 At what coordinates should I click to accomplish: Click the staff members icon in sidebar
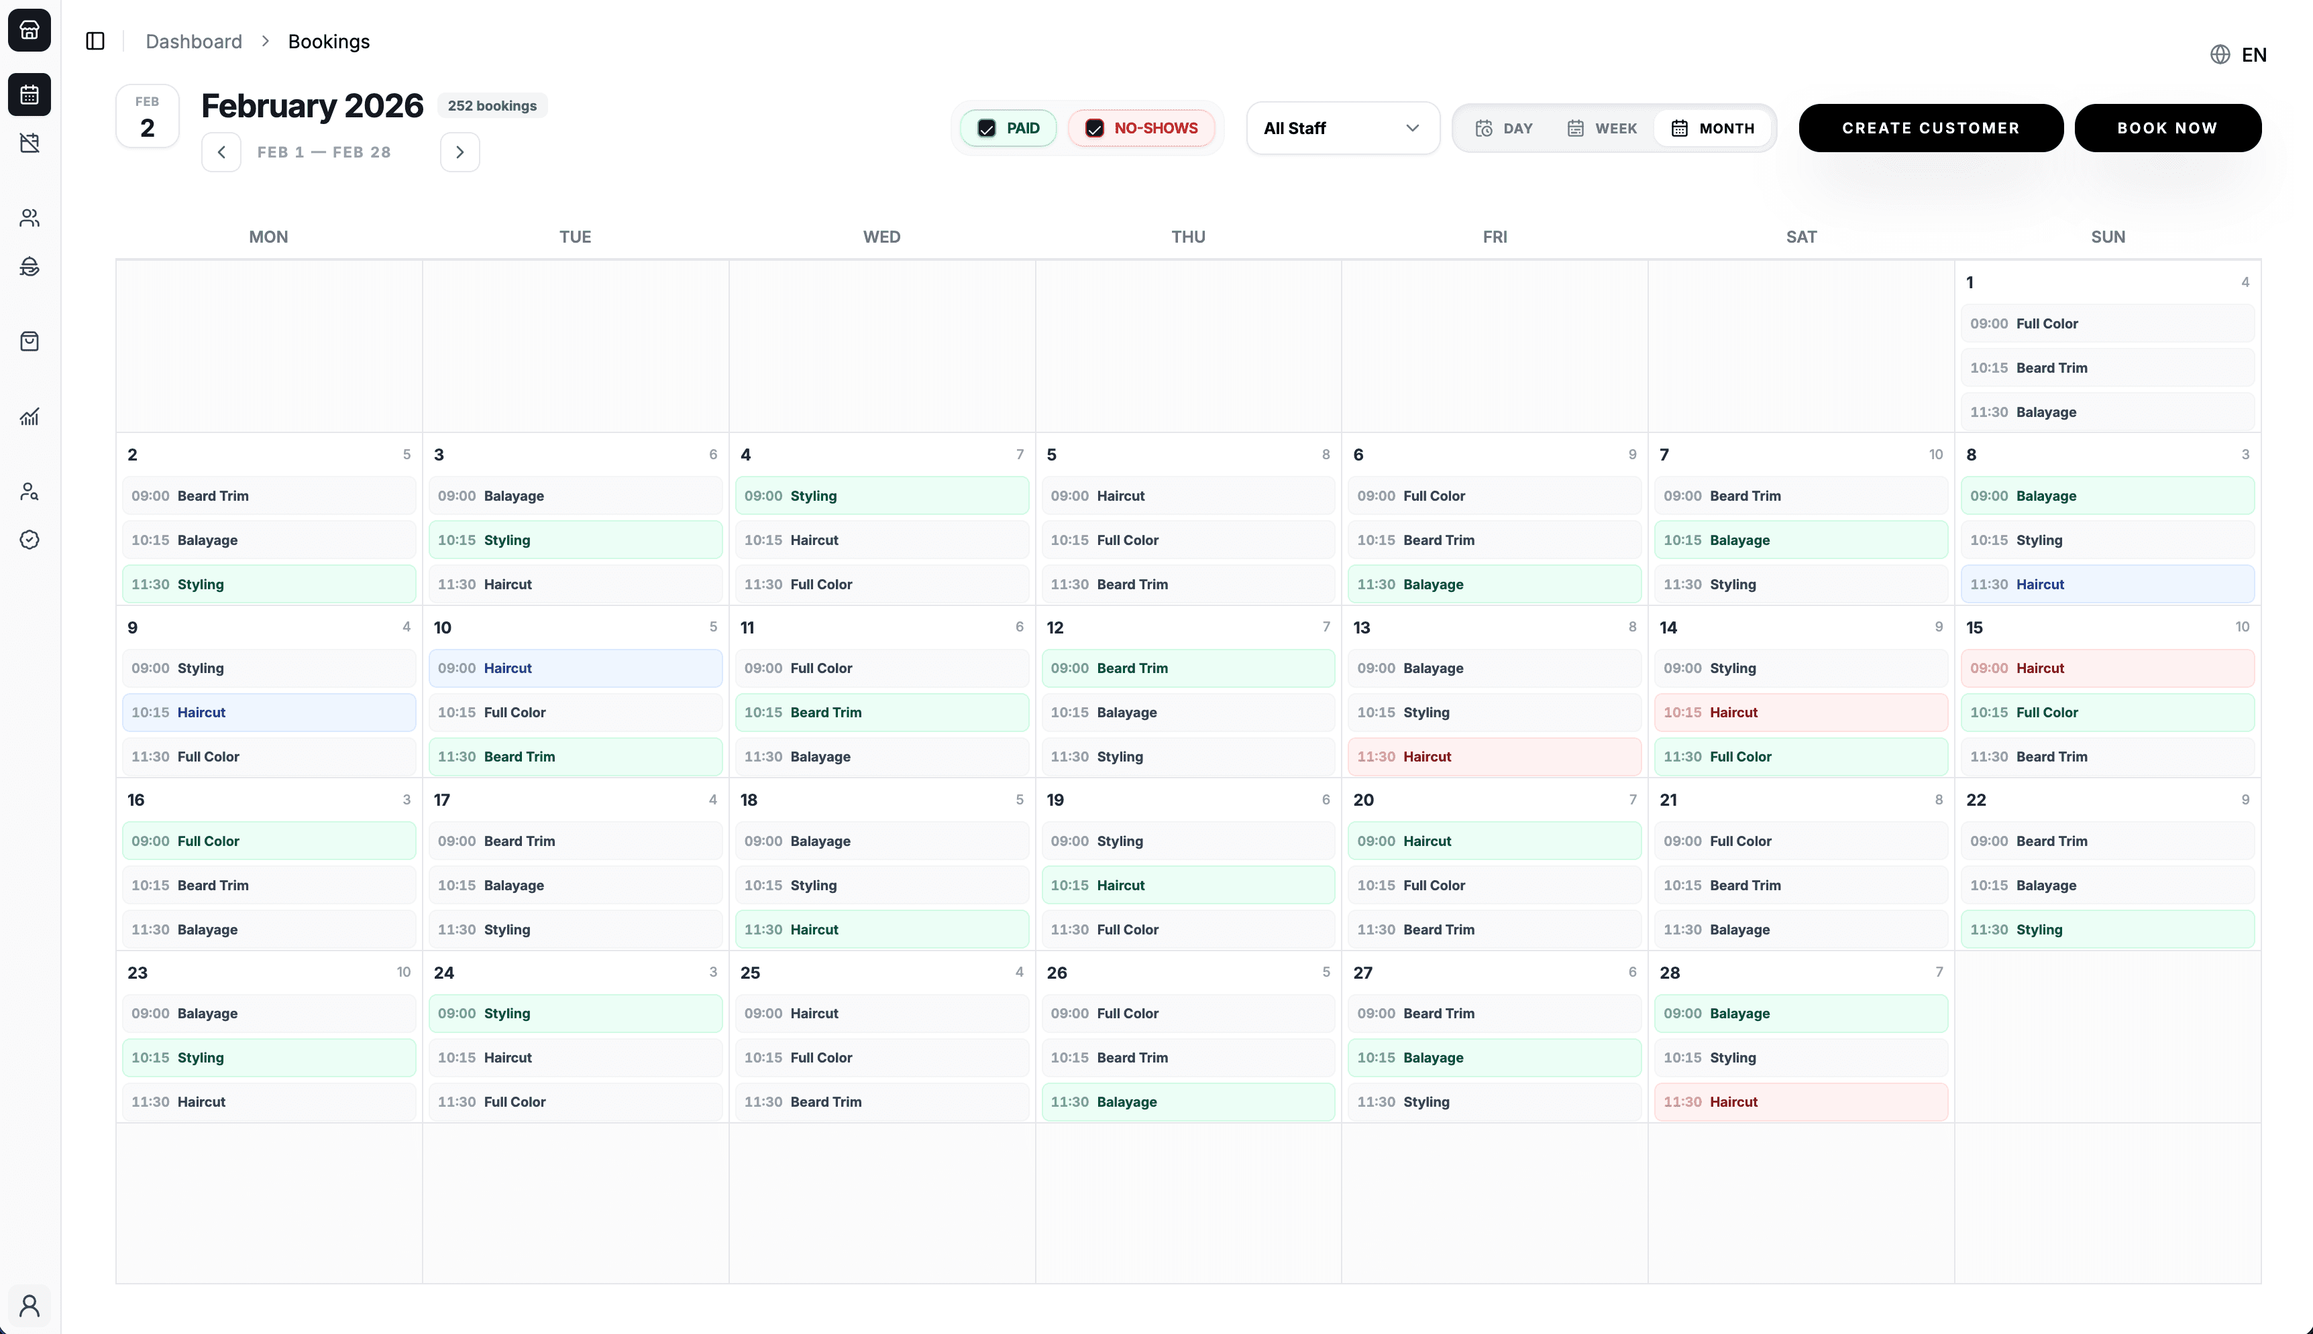[30, 218]
